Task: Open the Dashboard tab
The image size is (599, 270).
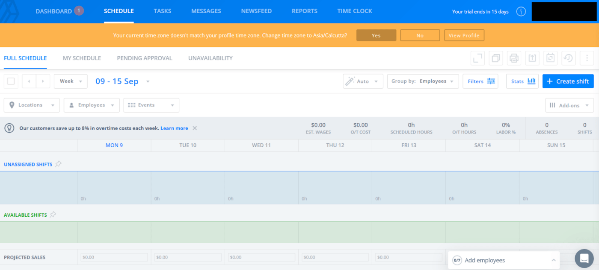Action: pyautogui.click(x=53, y=11)
